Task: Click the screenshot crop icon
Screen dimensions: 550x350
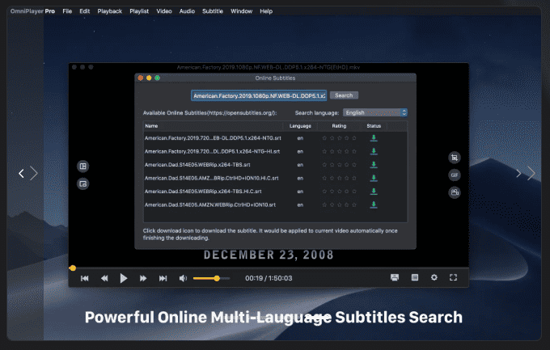Action: (x=455, y=158)
